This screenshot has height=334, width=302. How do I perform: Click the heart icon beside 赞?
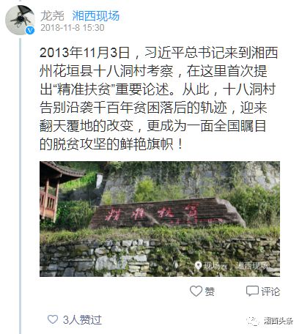(x=196, y=291)
